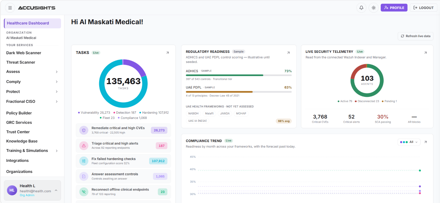This screenshot has height=203, width=440.
Task: Click the Live badge beside Tasks
Action: click(x=96, y=53)
